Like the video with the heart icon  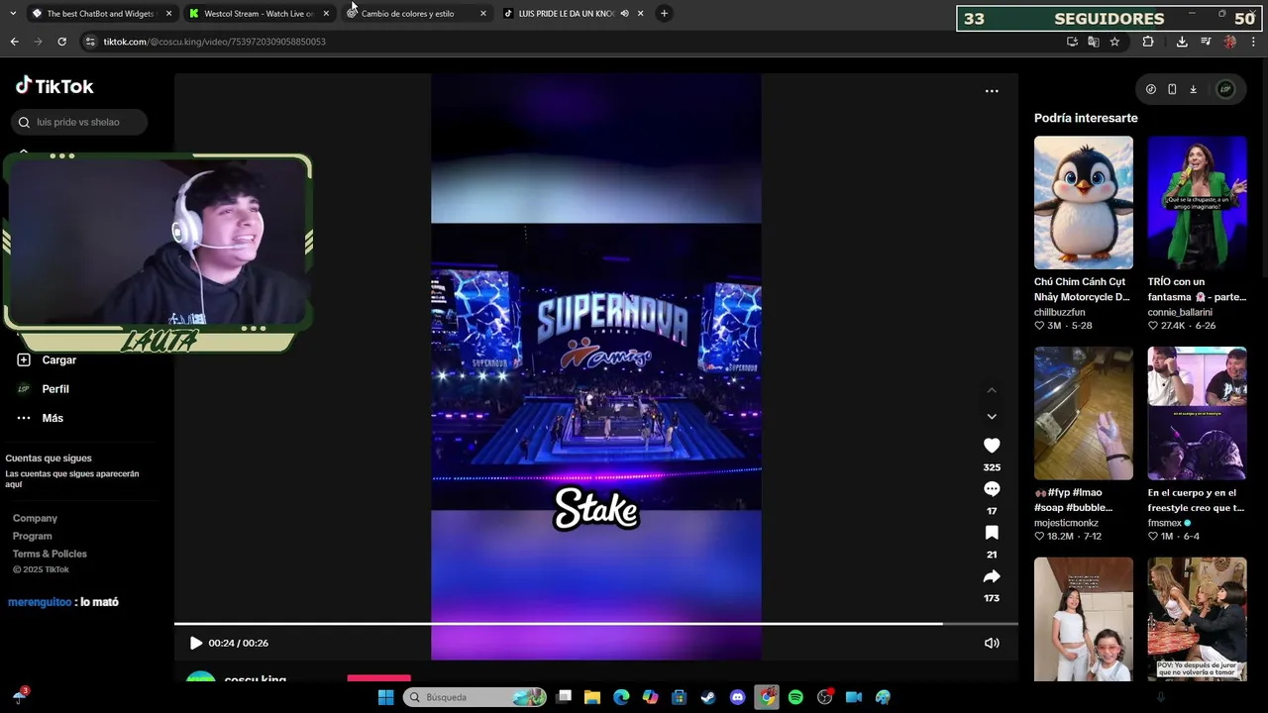[992, 446]
